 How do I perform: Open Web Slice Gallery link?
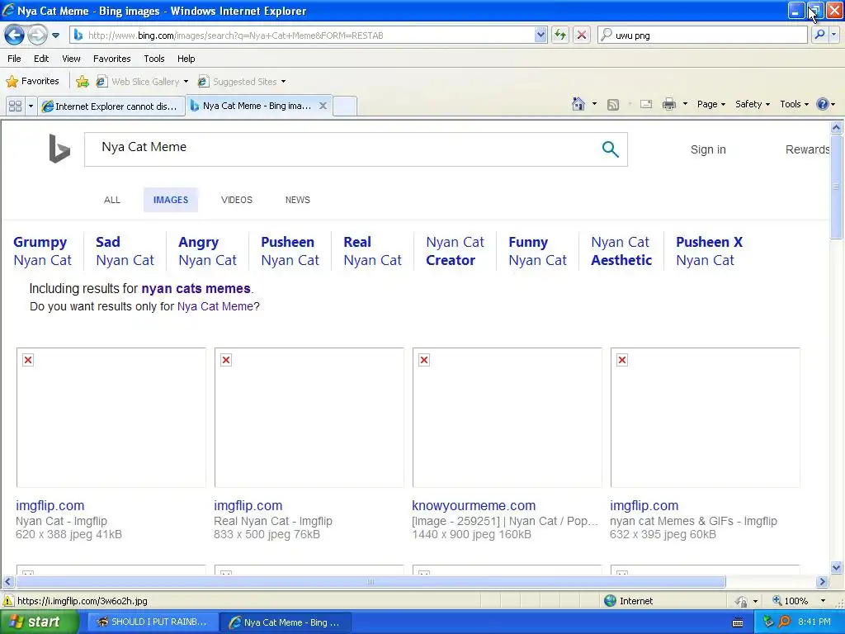(x=142, y=82)
